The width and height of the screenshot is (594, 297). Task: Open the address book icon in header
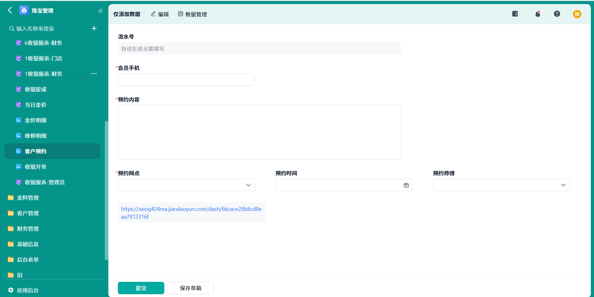515,14
